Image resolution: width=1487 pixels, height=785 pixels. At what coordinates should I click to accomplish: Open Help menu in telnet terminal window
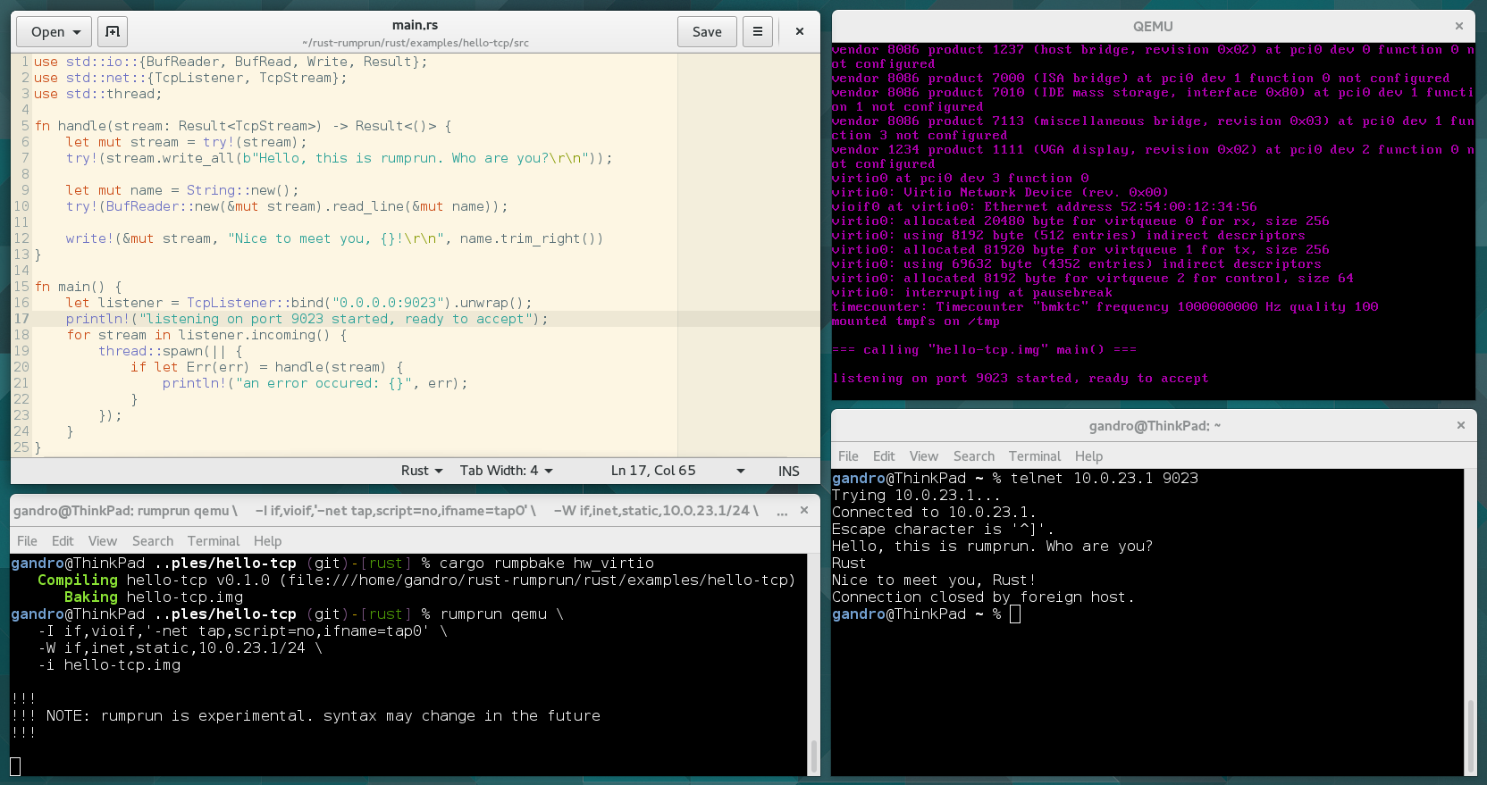[x=1088, y=456]
